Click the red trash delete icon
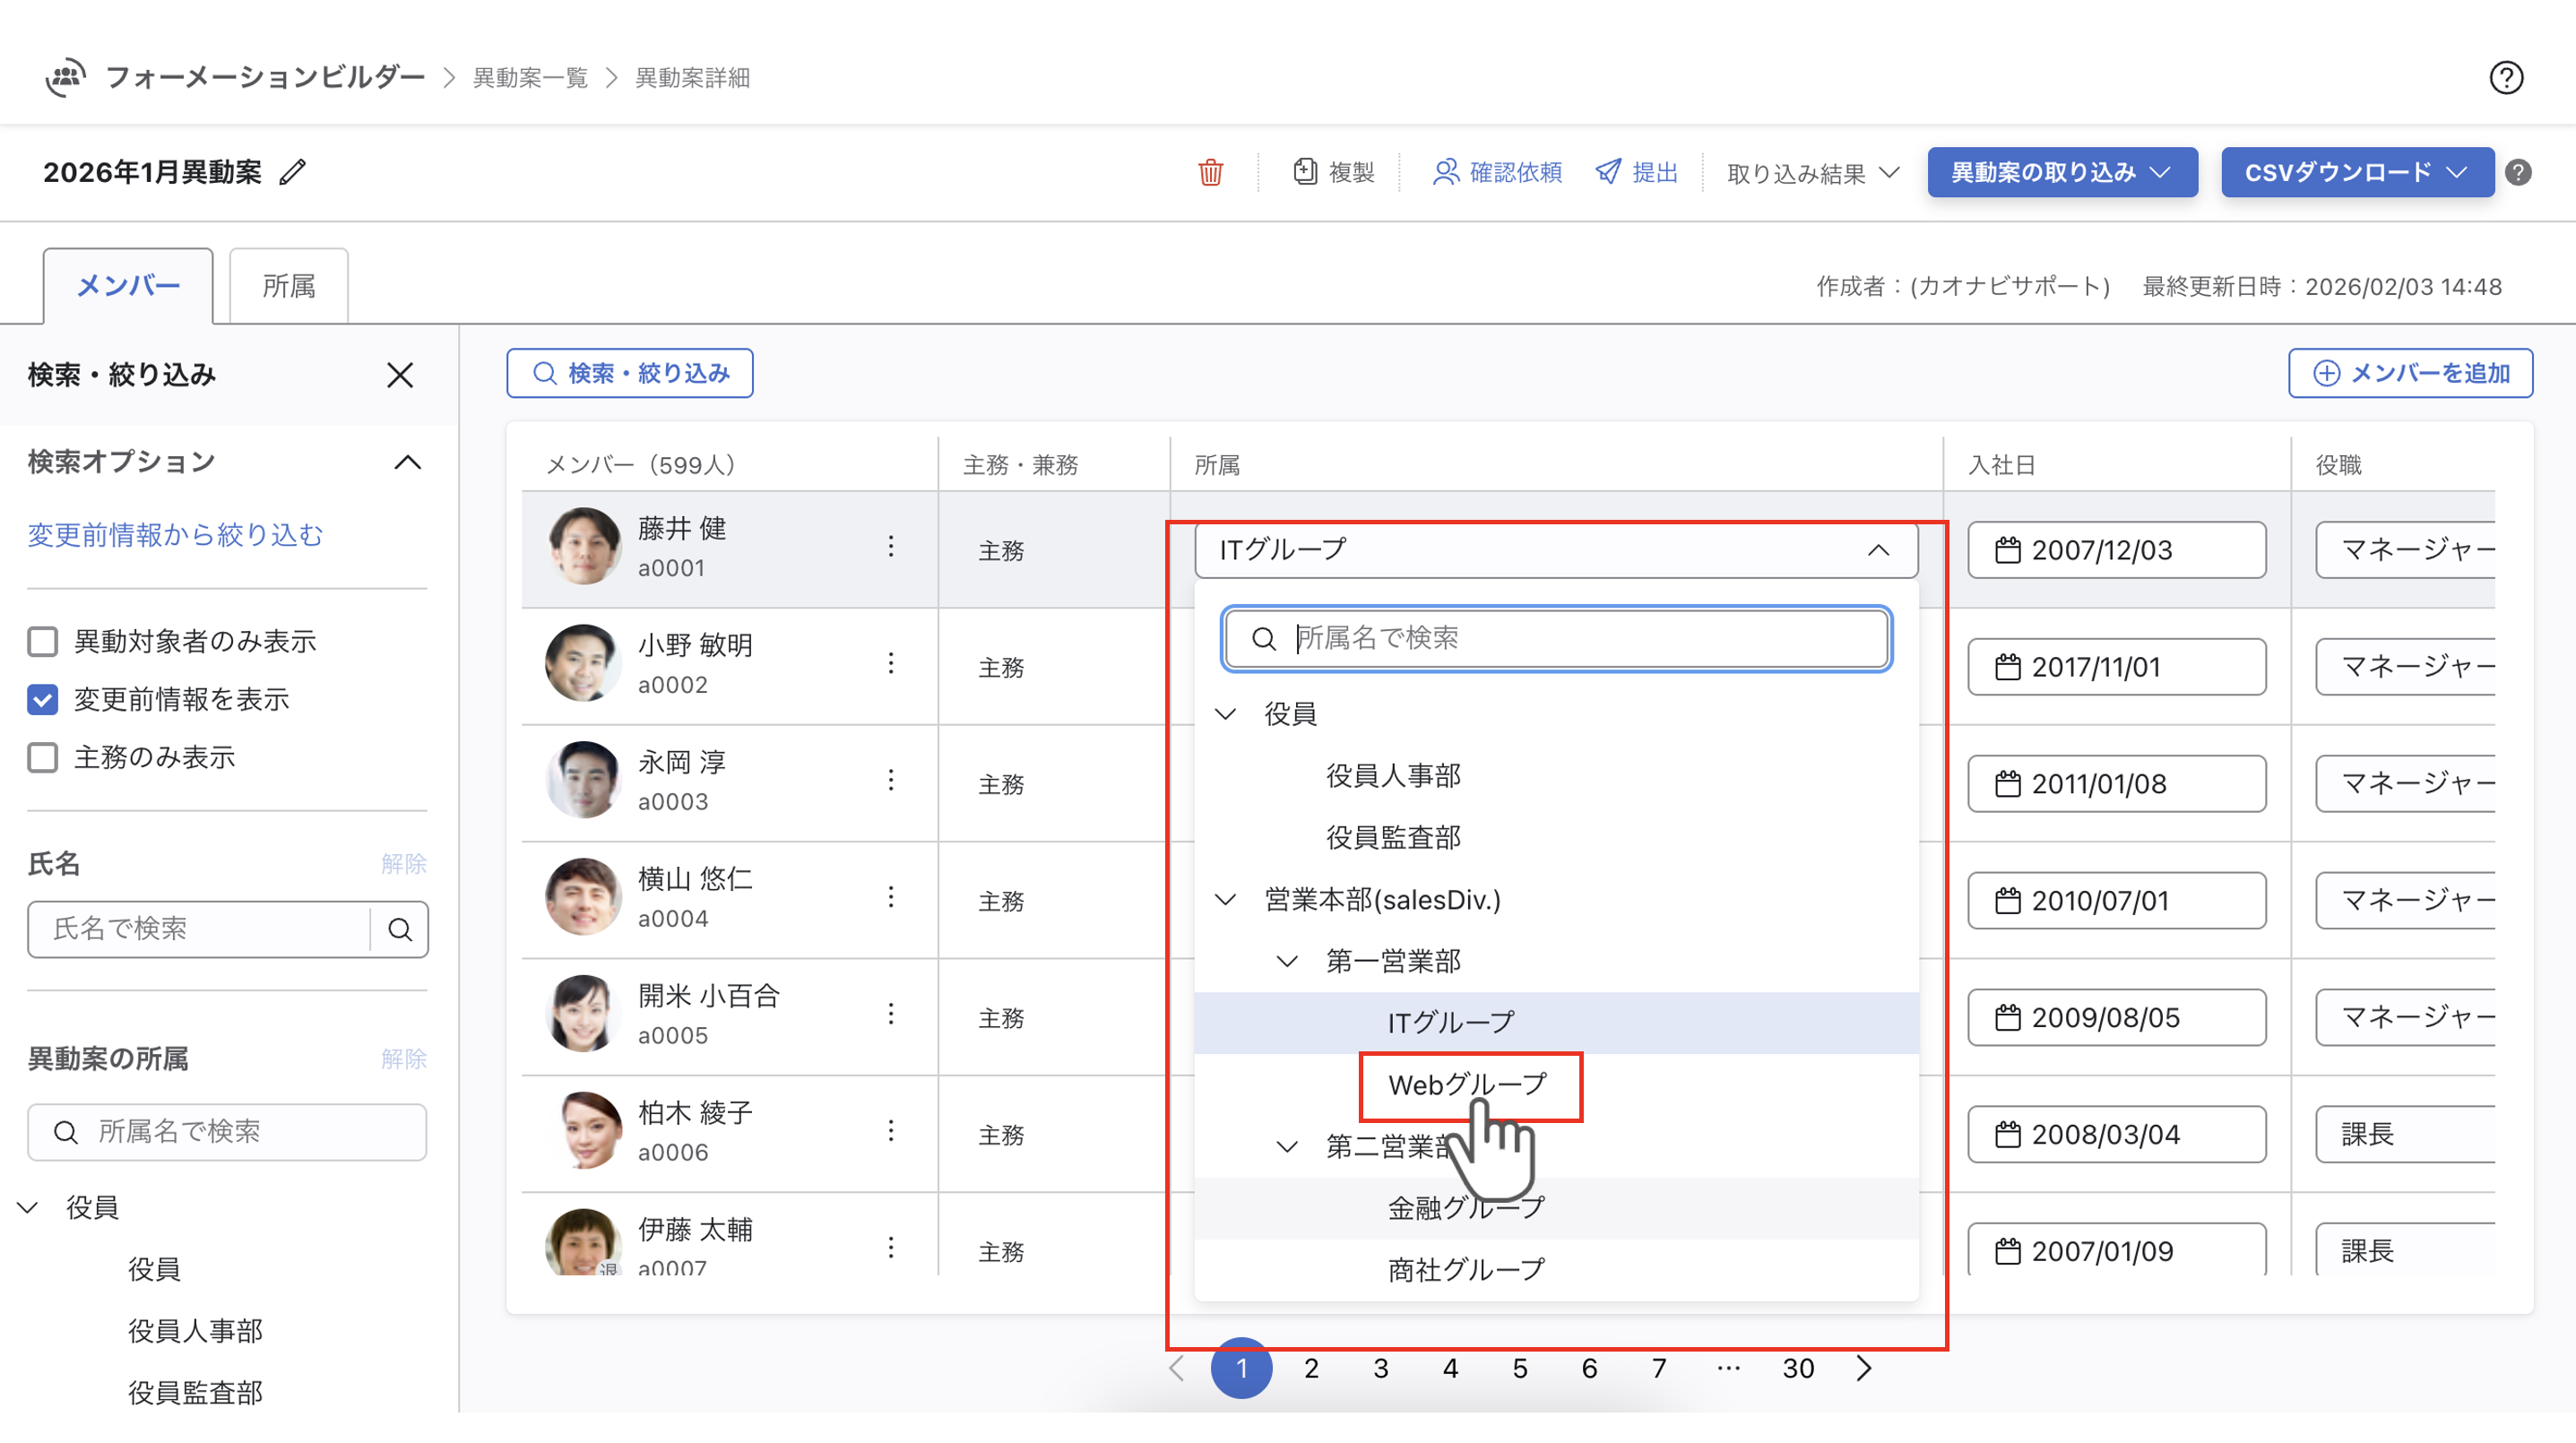 pyautogui.click(x=1210, y=172)
